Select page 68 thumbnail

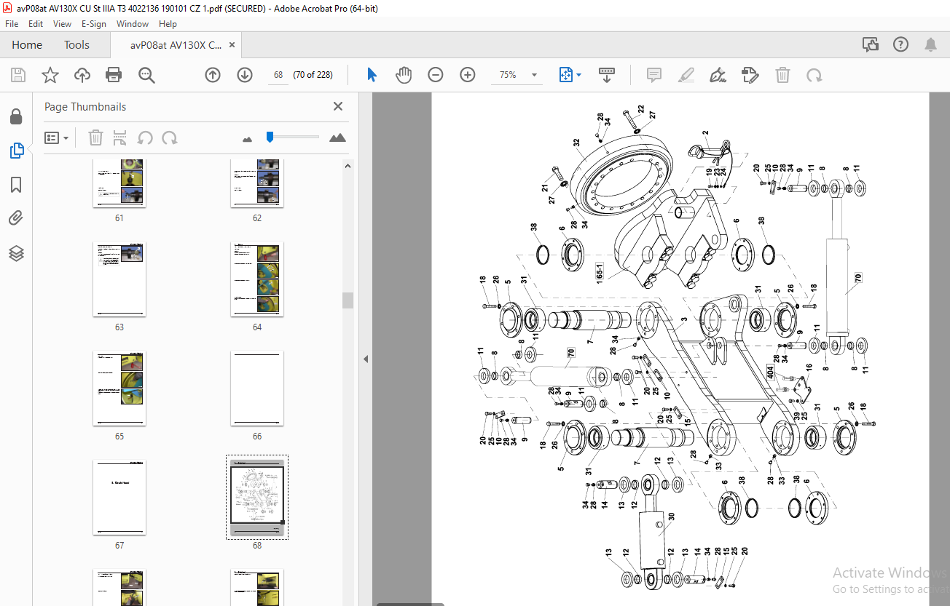point(257,498)
